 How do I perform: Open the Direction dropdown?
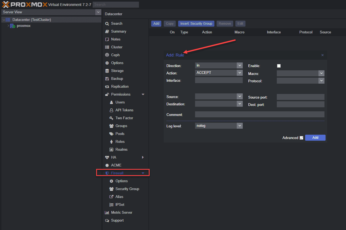click(240, 65)
